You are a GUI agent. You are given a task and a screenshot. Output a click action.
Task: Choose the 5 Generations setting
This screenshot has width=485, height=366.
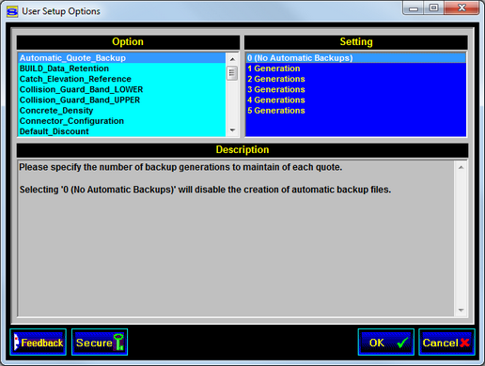(356, 111)
